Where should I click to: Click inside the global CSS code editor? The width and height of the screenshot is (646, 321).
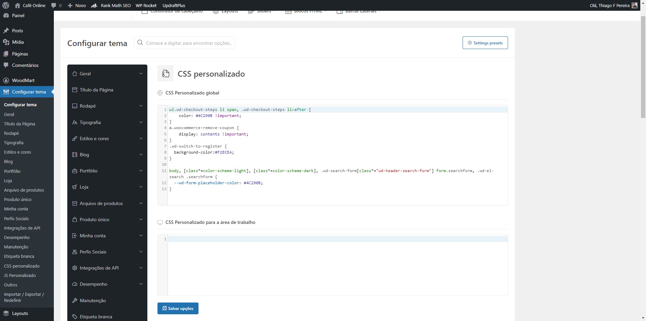(x=332, y=155)
